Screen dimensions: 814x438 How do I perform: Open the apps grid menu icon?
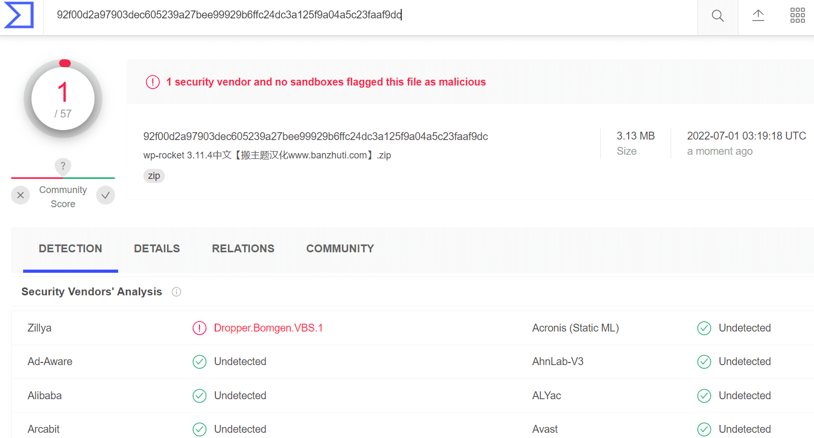coord(797,15)
